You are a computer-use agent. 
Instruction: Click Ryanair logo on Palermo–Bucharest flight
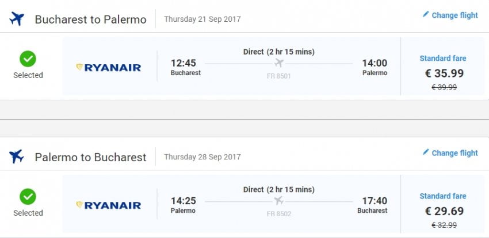point(109,205)
